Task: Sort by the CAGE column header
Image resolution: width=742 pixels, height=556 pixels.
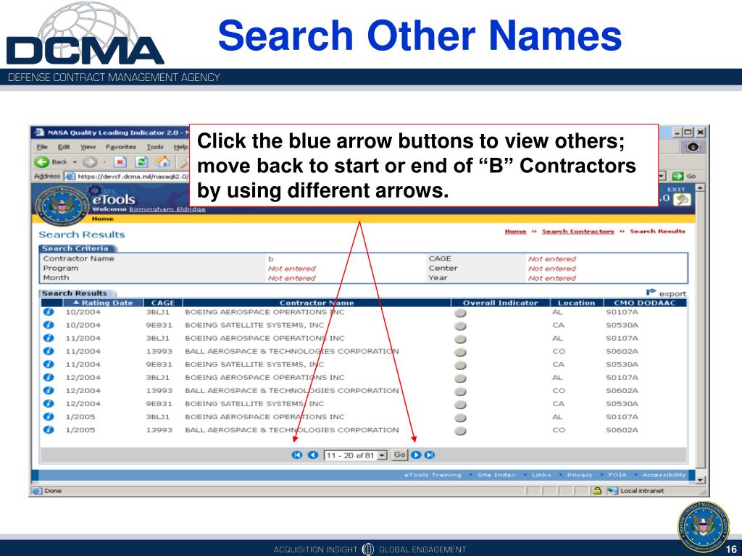Action: tap(163, 303)
